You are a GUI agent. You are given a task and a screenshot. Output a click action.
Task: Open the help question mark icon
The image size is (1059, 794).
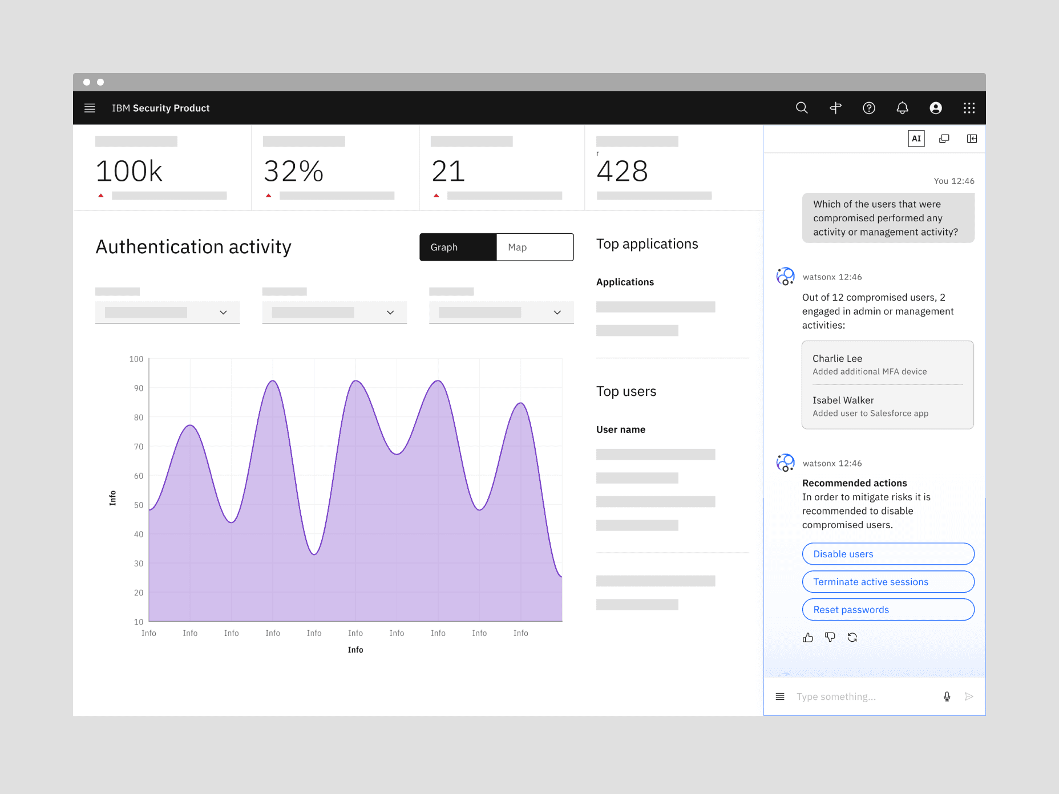point(868,108)
